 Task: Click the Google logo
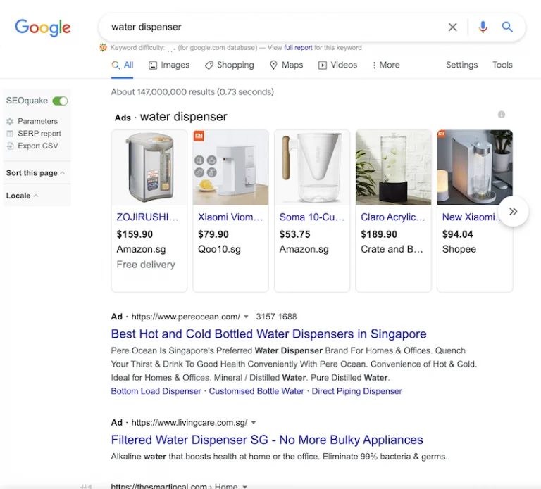pos(43,27)
